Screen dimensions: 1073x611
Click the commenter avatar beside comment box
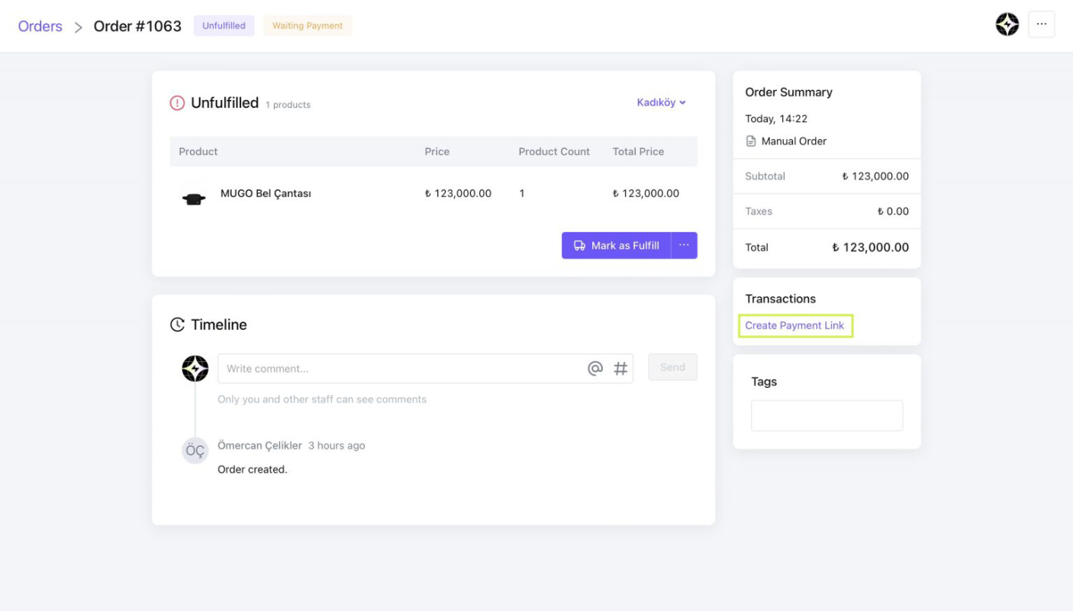(x=195, y=369)
